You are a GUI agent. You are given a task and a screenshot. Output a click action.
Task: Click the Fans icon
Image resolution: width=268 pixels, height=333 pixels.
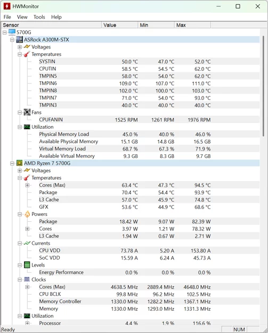pos(27,112)
